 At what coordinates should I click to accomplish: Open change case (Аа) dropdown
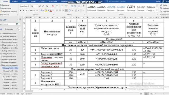click(48, 6)
